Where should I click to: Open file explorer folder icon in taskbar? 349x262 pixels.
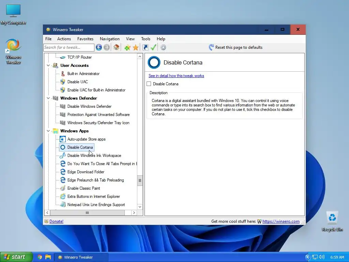[48, 257]
